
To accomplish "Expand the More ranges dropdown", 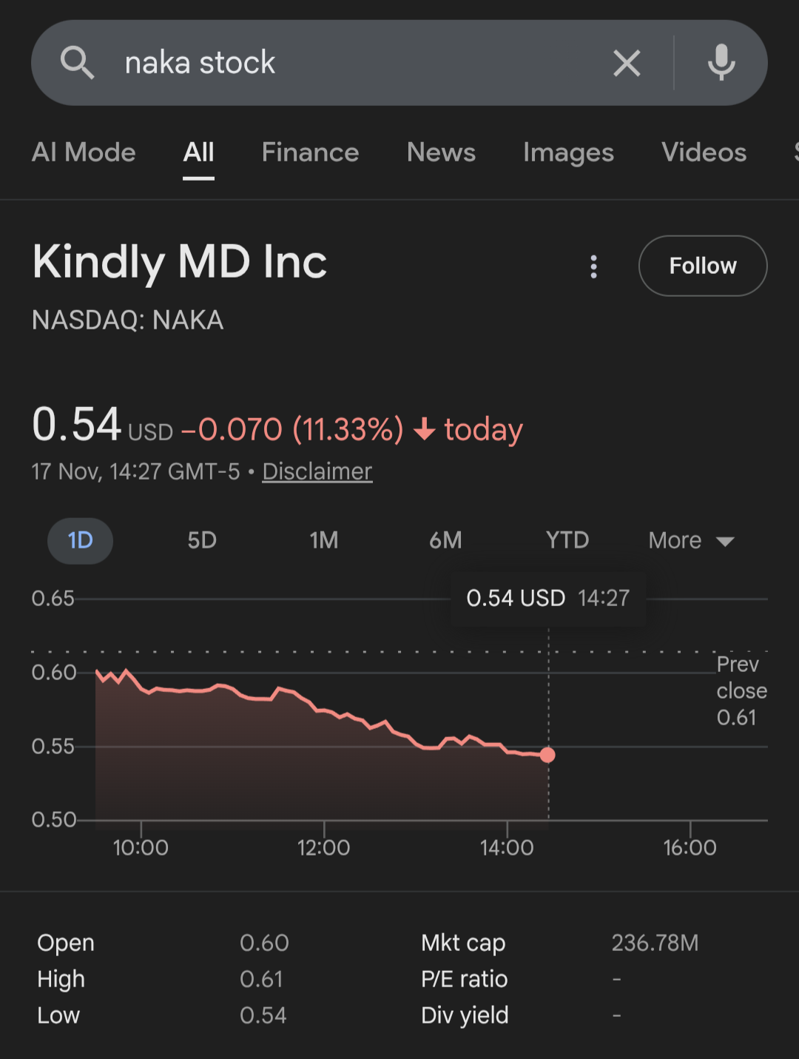I will 691,541.
